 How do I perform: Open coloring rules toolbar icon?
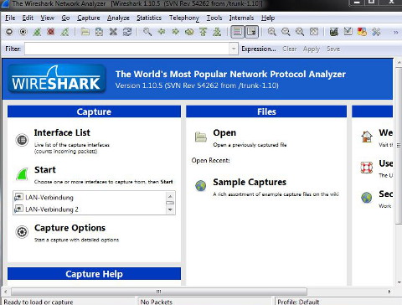coord(362,32)
